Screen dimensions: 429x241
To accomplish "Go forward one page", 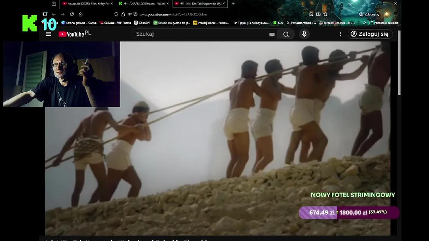I will click(x=63, y=14).
